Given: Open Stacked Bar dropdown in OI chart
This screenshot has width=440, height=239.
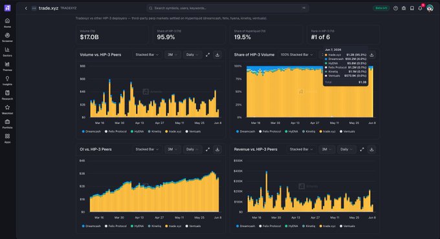Looking at the screenshot, I should 147,150.
